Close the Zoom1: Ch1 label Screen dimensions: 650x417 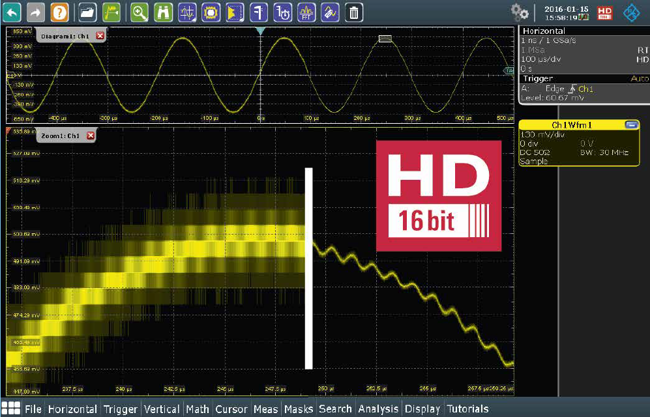[91, 136]
